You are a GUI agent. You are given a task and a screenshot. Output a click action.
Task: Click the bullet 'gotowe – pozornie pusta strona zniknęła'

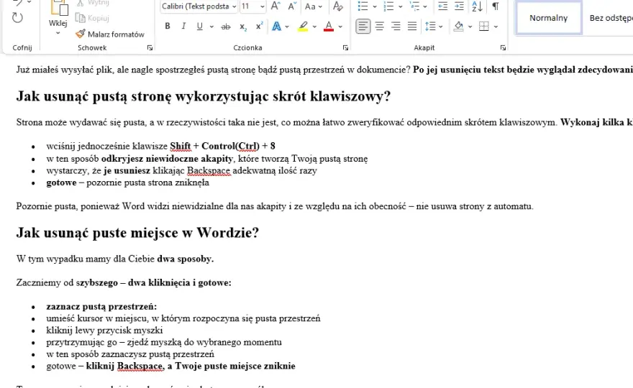(127, 183)
